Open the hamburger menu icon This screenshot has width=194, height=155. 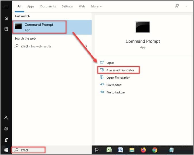[x=6, y=7]
